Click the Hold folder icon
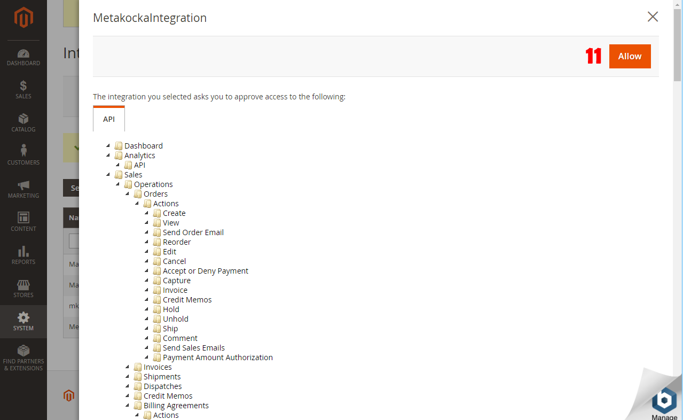Viewport: 683px width, 420px height. coord(157,309)
